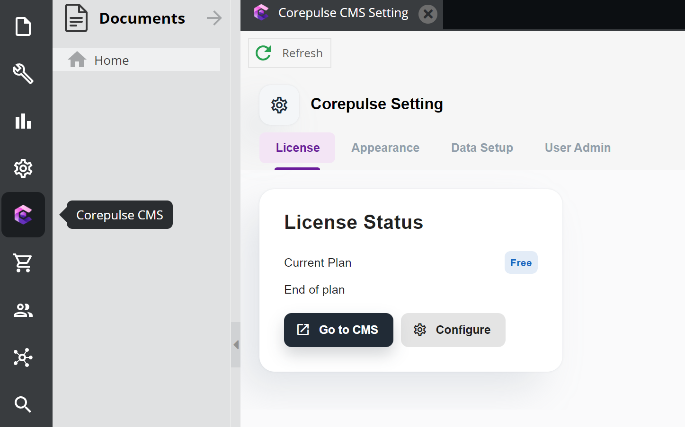Select the wrench Tools icon in sidebar
Viewport: 685px width, 427px height.
point(23,74)
